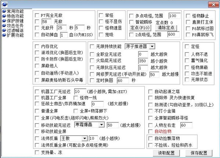
Task: Tick 全职业无延迟 checkbox
Action: click(x=92, y=54)
